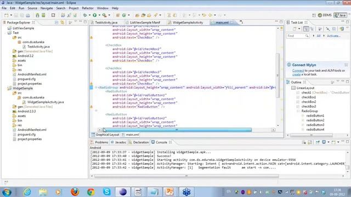The height and width of the screenshot is (197, 351).
Task: Open the Debug configurations dropdown arrow
Action: click(89, 15)
